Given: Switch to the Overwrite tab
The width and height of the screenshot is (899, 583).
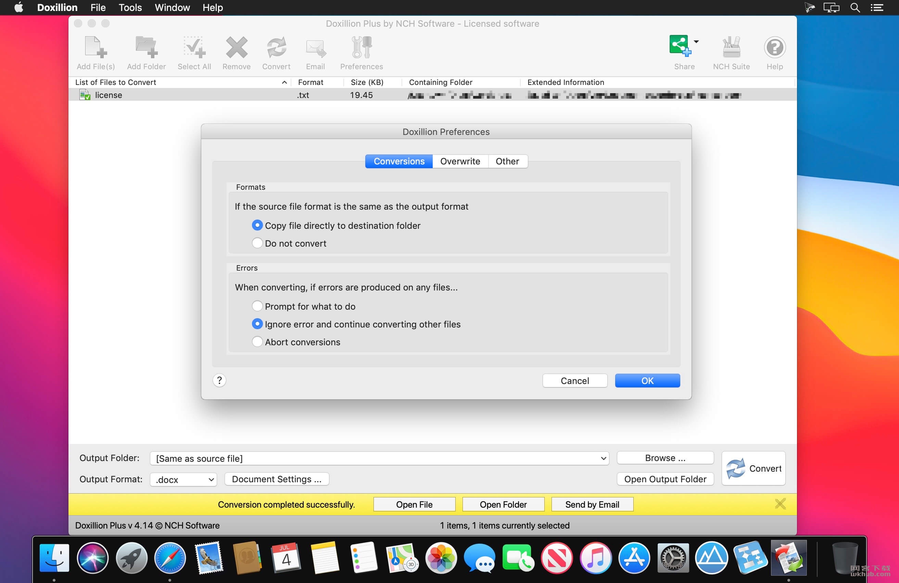Looking at the screenshot, I should click(x=460, y=161).
